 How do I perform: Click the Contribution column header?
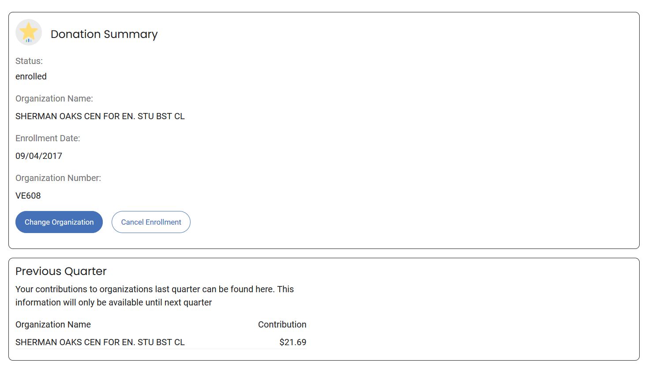[282, 324]
